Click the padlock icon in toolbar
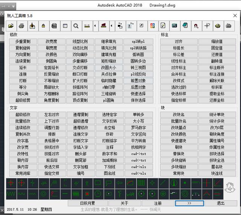The image size is (241, 215). point(43,26)
